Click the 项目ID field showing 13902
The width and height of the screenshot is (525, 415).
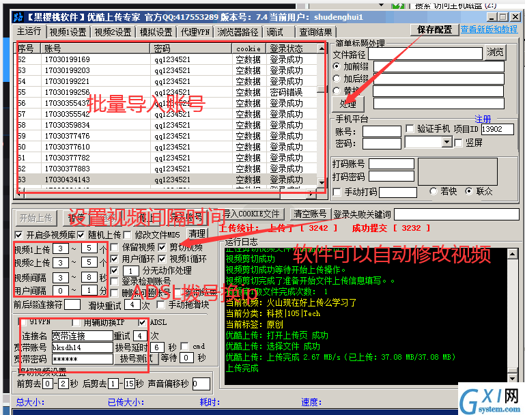click(497, 129)
